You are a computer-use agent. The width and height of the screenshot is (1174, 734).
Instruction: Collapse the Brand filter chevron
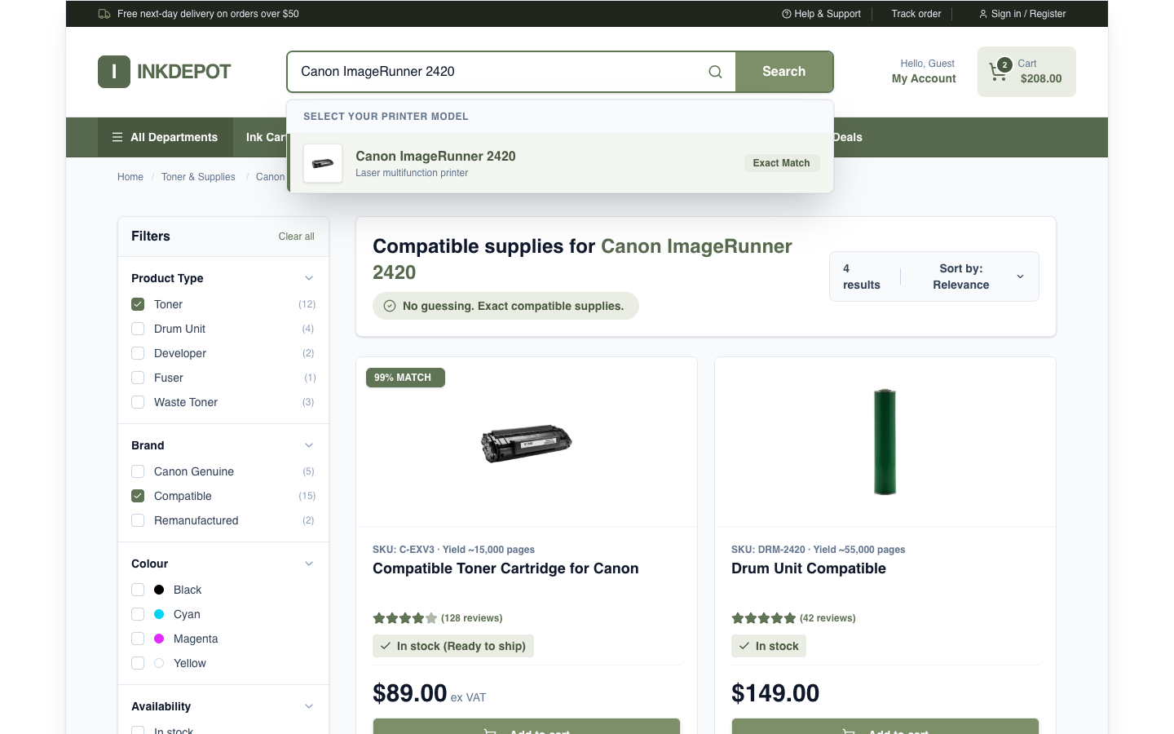(309, 445)
